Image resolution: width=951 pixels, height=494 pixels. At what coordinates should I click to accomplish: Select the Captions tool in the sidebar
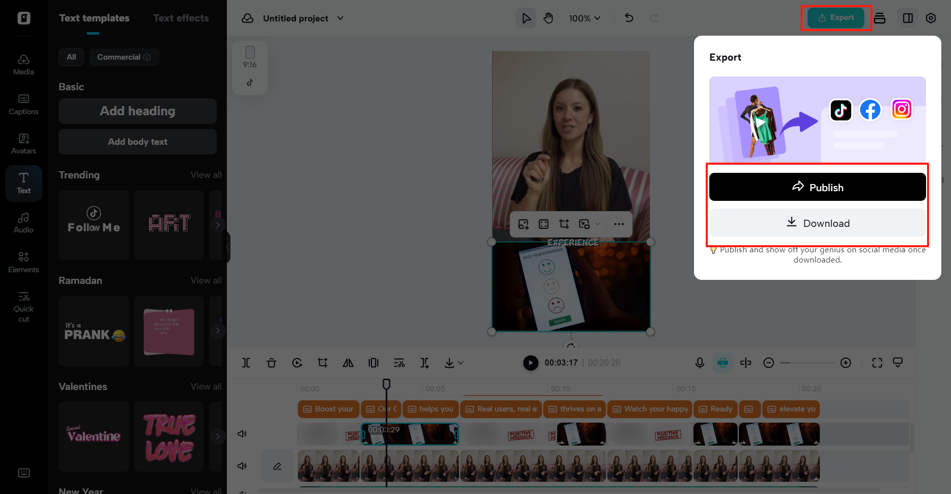23,105
